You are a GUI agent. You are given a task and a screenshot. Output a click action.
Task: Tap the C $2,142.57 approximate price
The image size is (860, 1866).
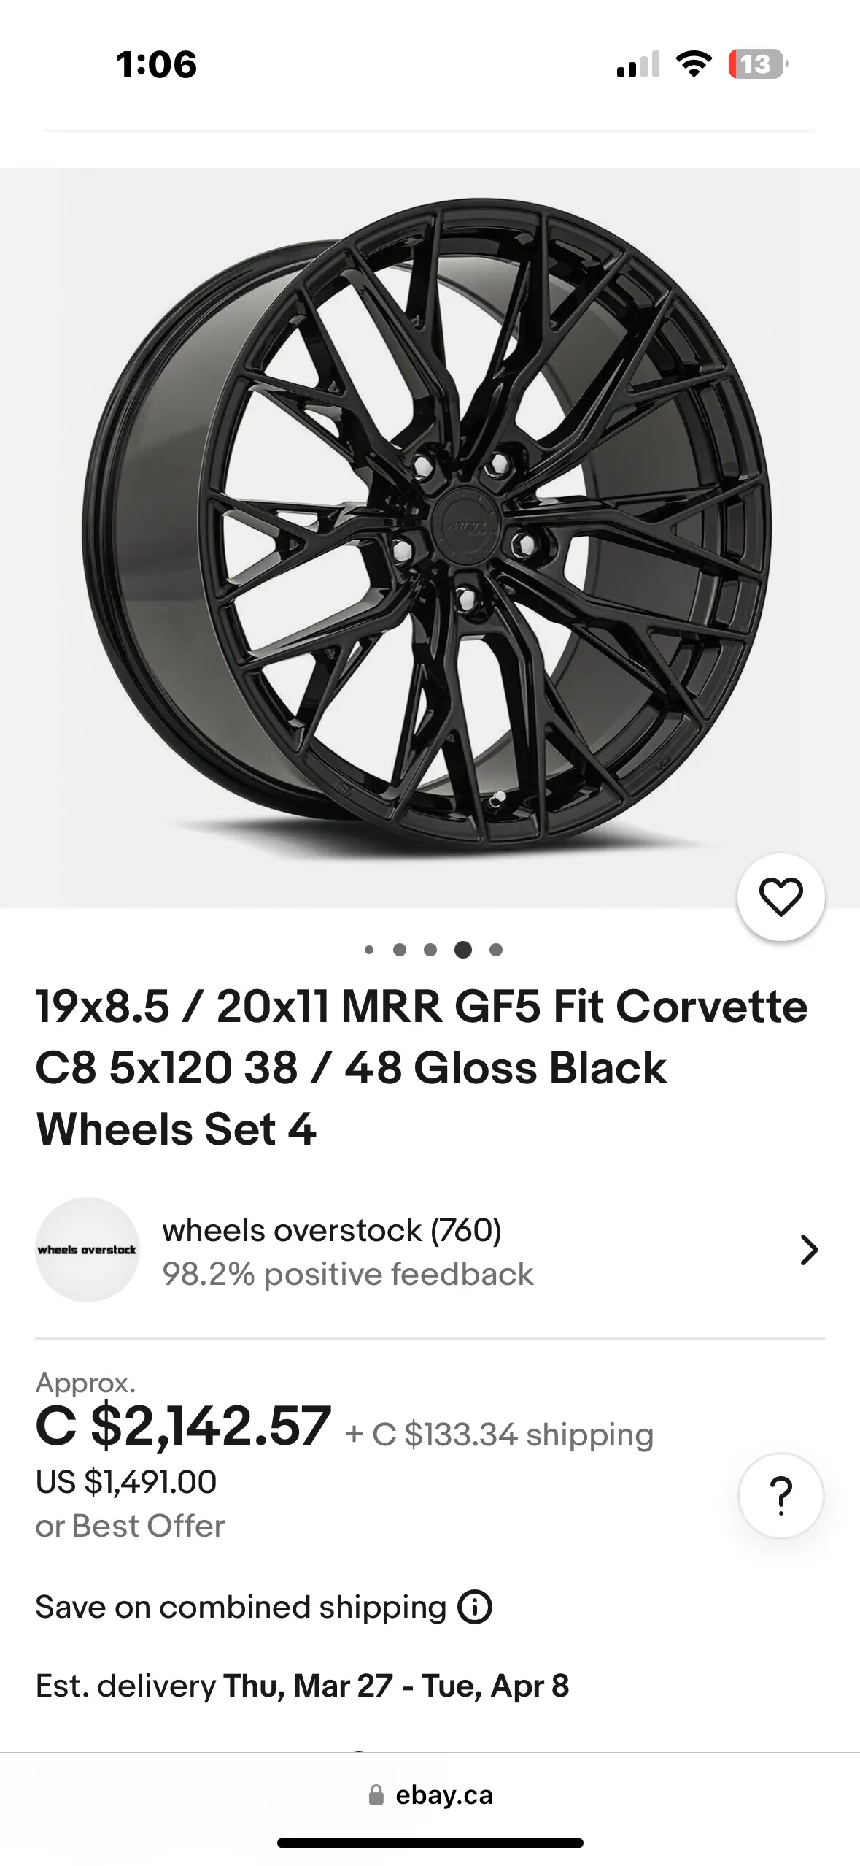(x=184, y=1426)
